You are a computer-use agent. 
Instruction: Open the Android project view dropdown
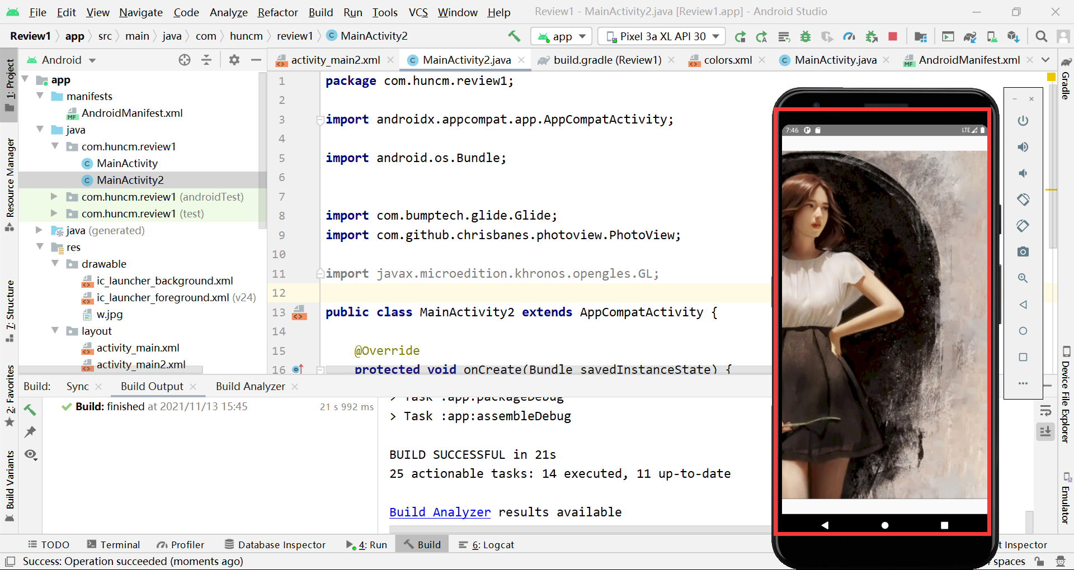click(x=62, y=60)
